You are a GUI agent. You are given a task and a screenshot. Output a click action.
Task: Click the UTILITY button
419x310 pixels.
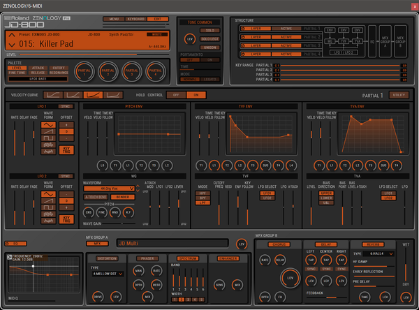click(399, 95)
